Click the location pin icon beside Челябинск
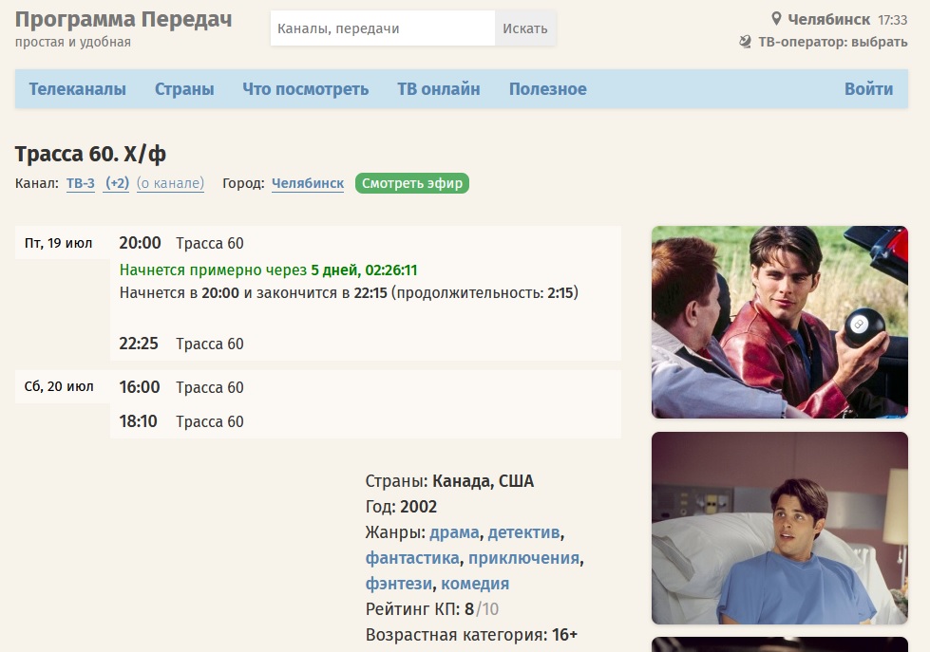Screen dimensions: 930x652 pyautogui.click(x=776, y=19)
